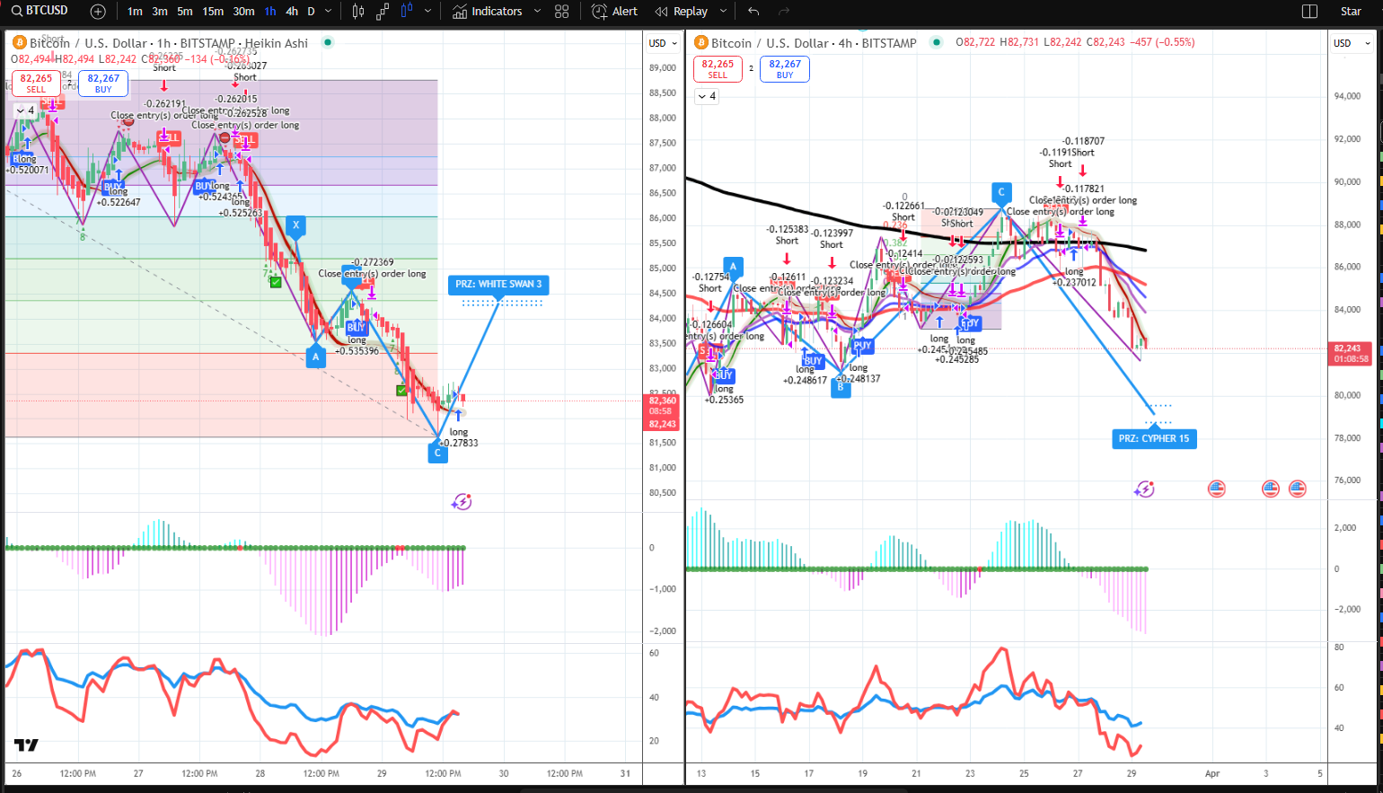
Task: Click the purple lightning event icon on 1h chart
Action: [x=462, y=502]
